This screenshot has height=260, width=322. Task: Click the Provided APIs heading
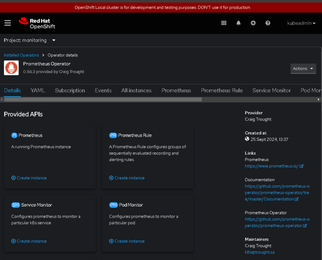click(23, 114)
